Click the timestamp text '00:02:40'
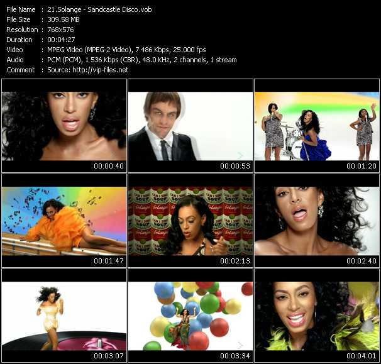381x364 pixels. 362,261
